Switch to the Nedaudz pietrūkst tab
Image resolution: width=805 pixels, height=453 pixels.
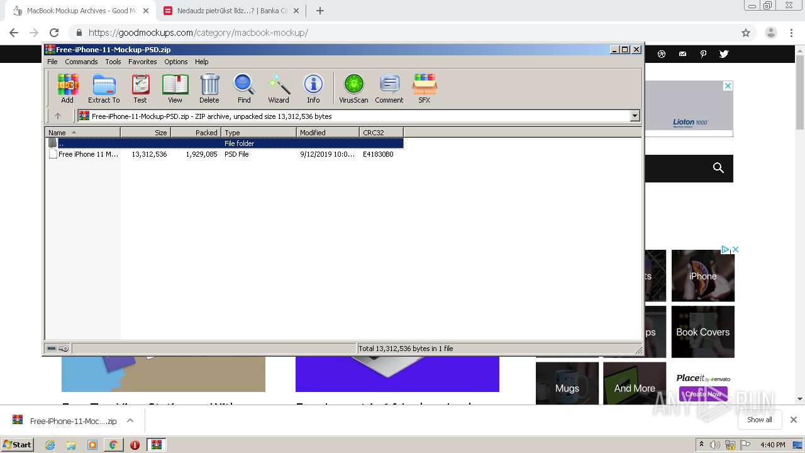tap(231, 11)
